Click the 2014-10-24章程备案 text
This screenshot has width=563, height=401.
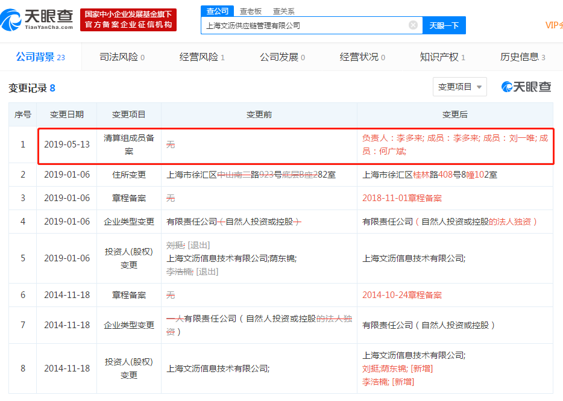tap(402, 295)
